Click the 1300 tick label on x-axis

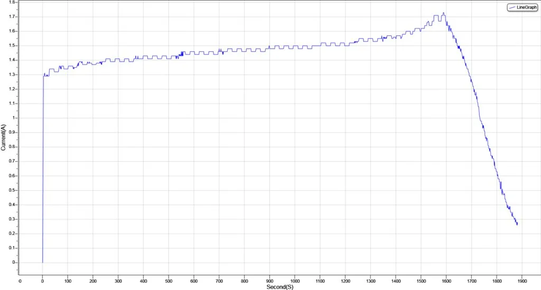point(370,281)
